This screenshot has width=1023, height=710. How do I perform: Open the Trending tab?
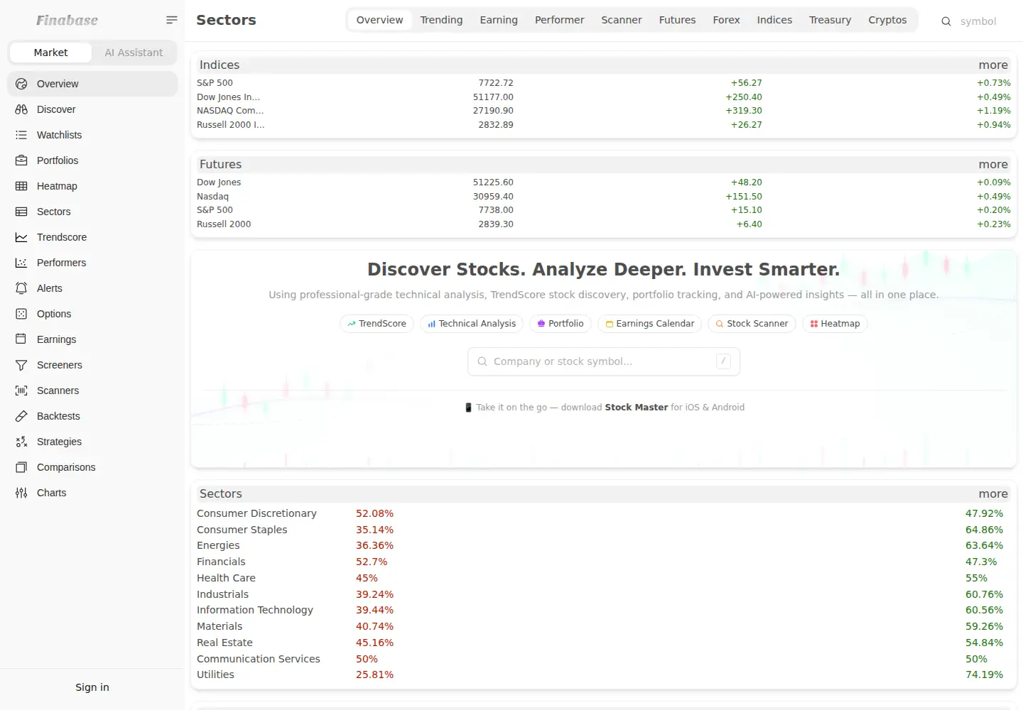coord(441,20)
